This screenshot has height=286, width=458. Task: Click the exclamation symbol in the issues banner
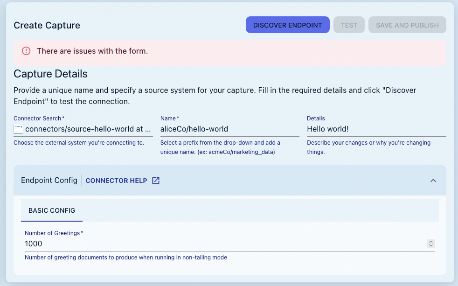coord(26,51)
